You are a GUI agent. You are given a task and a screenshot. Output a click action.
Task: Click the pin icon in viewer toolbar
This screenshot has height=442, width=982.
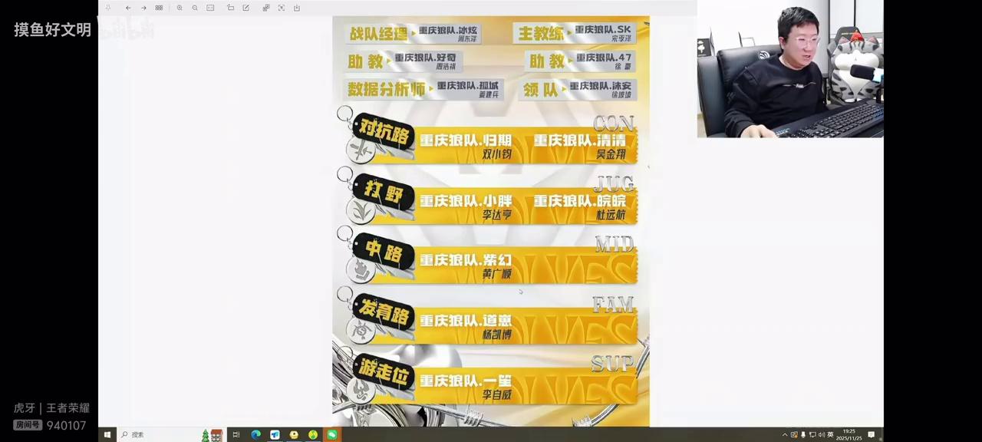(108, 8)
